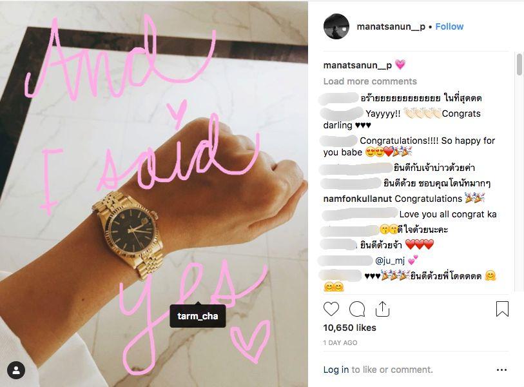The width and height of the screenshot is (524, 387).
Task: Click the Log in link
Action: click(336, 370)
